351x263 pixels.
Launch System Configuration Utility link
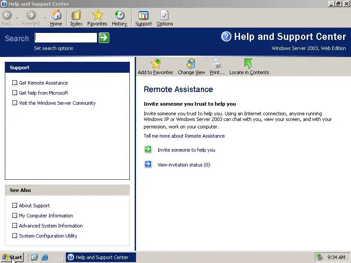48,236
